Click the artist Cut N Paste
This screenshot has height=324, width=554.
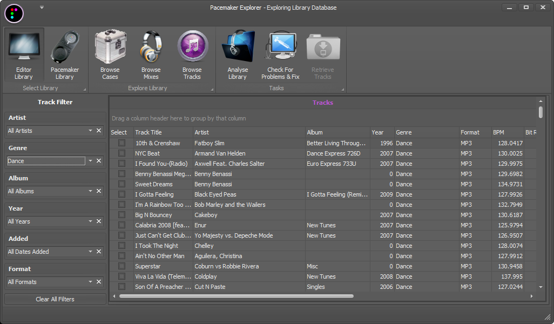(x=210, y=287)
